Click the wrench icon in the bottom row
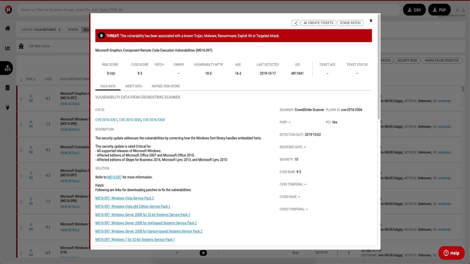 pyautogui.click(x=177, y=253)
